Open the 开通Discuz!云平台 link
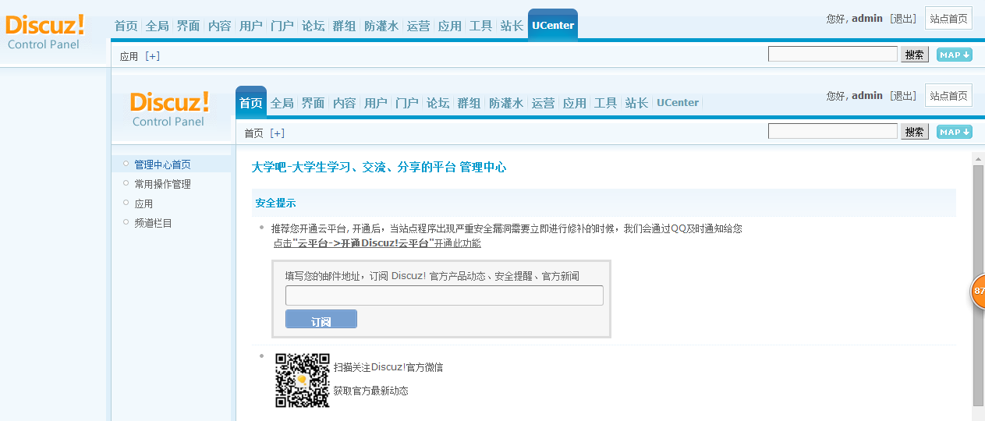985x421 pixels. pyautogui.click(x=376, y=243)
